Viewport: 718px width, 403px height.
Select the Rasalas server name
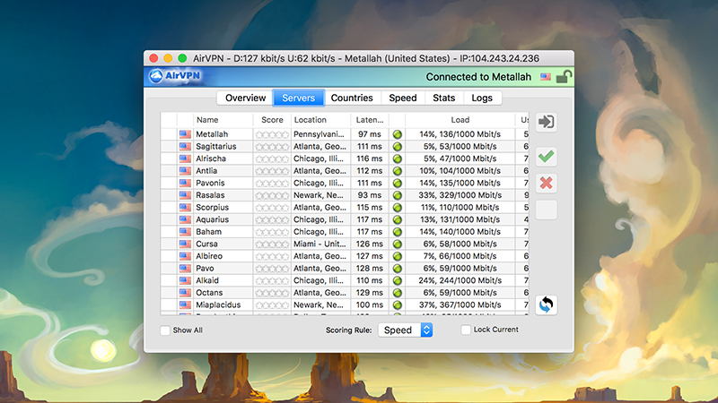[210, 195]
